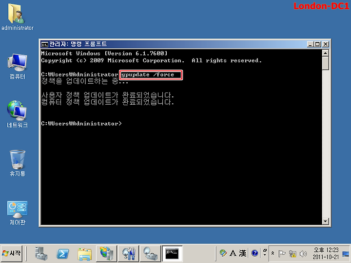351x263 pixels.
Task: Switch to the globe-and-server taskbar window
Action: [x=106, y=254]
